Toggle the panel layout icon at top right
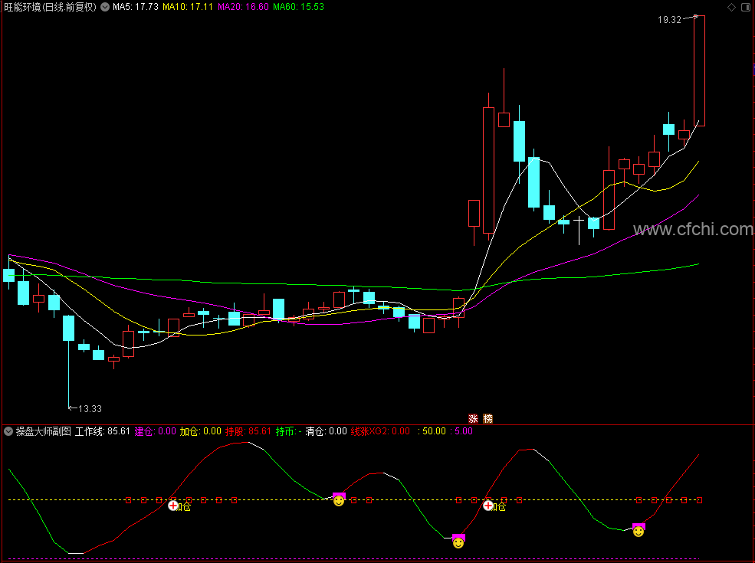 click(x=745, y=7)
